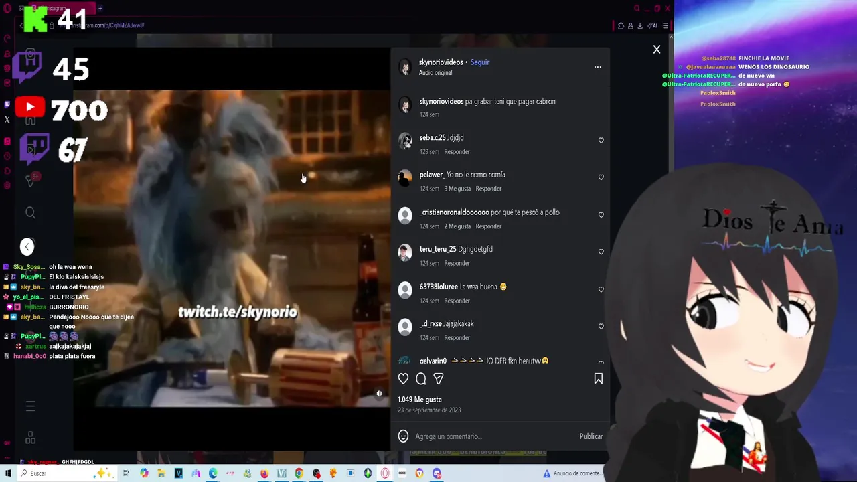Open the Copilot icon on taskbar

pyautogui.click(x=144, y=473)
